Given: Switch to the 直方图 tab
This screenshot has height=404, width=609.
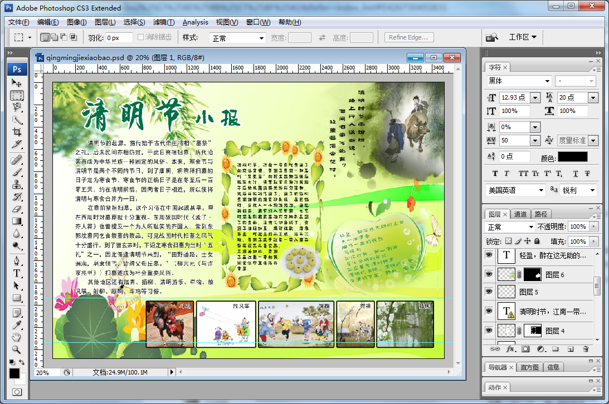Looking at the screenshot, I should click(530, 367).
